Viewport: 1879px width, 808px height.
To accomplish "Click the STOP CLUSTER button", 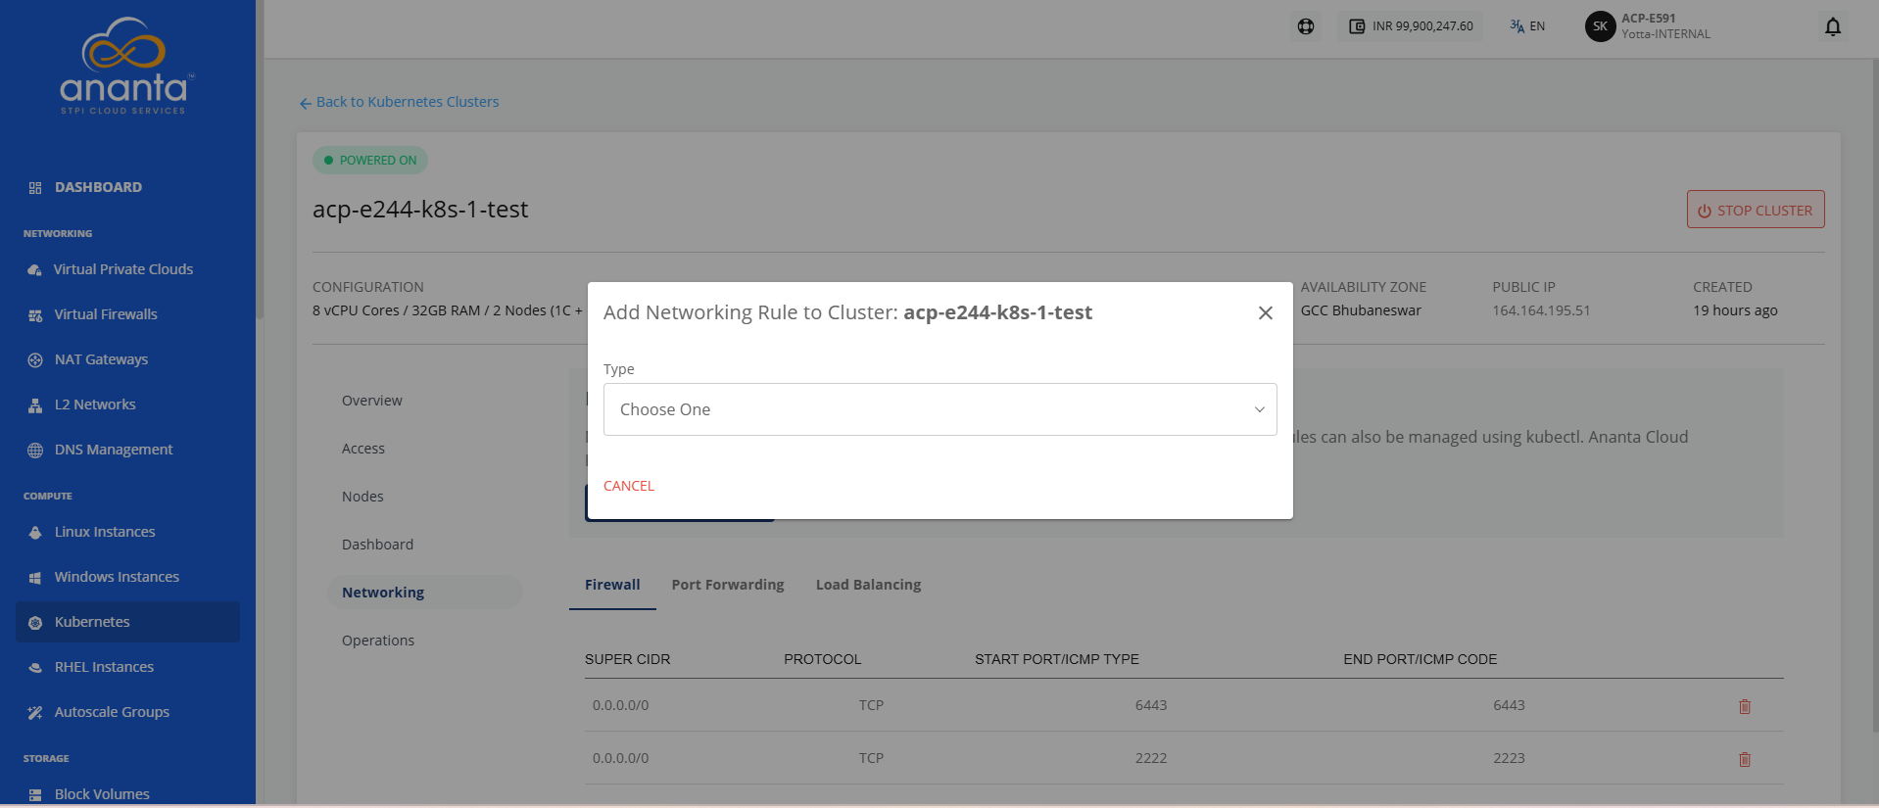I will [x=1756, y=210].
